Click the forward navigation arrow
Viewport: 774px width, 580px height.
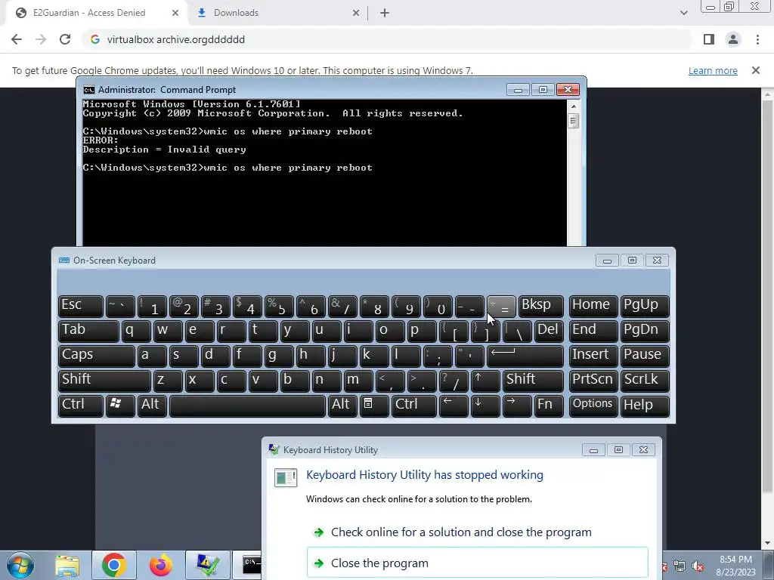[41, 39]
